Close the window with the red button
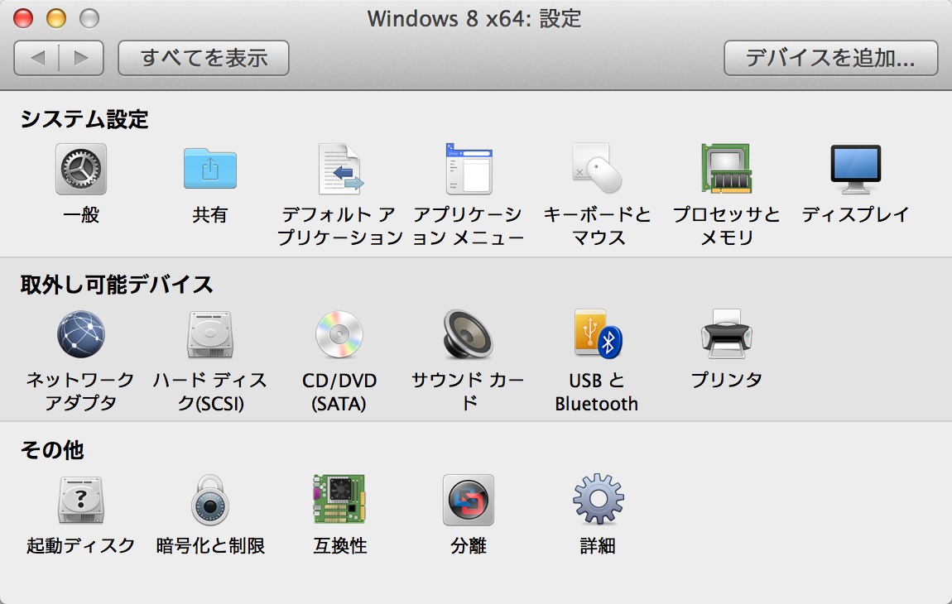952x604 pixels. (x=23, y=18)
